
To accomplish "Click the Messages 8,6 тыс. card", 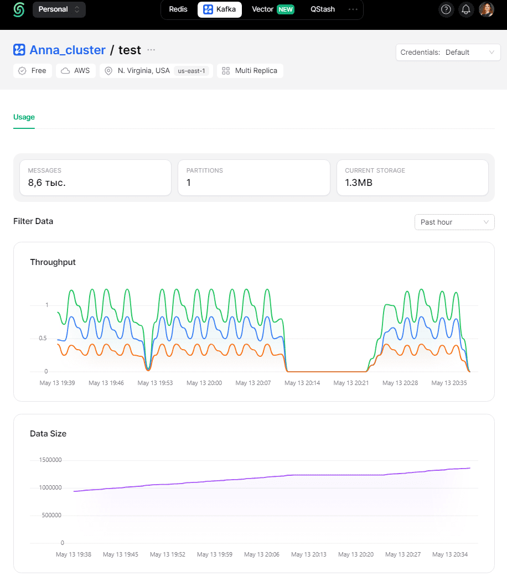I will tap(95, 178).
